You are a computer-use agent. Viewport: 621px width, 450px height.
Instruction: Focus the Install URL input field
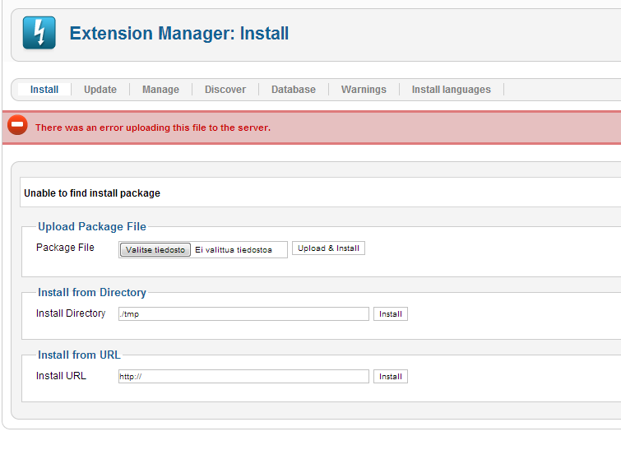[243, 377]
